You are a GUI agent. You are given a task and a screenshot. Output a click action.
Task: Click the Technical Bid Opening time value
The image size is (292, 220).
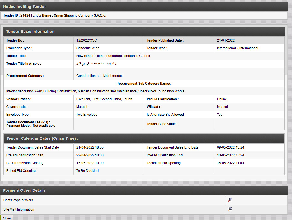[230, 163]
